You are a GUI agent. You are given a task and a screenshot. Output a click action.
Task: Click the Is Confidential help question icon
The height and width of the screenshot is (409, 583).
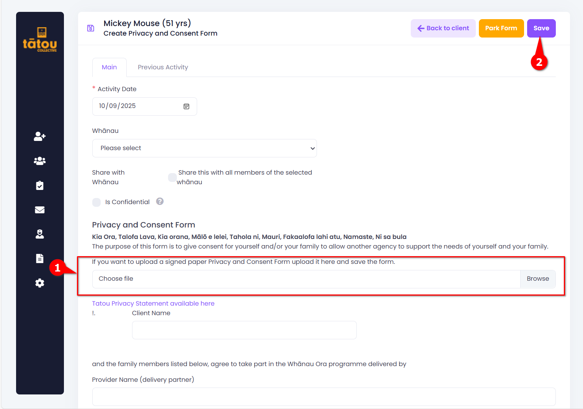[160, 201]
